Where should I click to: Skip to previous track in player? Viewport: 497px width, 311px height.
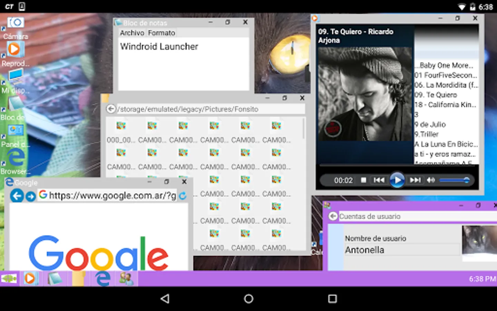(379, 180)
